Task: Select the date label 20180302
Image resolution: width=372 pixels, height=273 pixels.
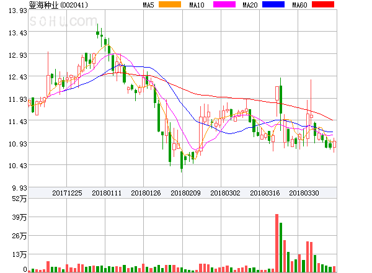Action: tap(225, 193)
